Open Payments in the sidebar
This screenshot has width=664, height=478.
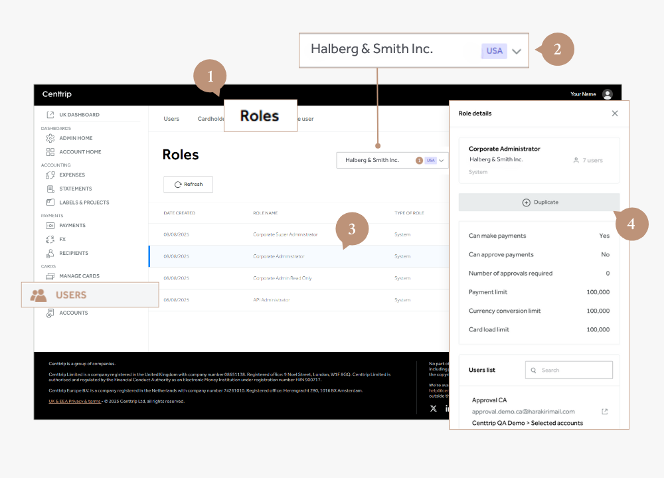point(72,226)
